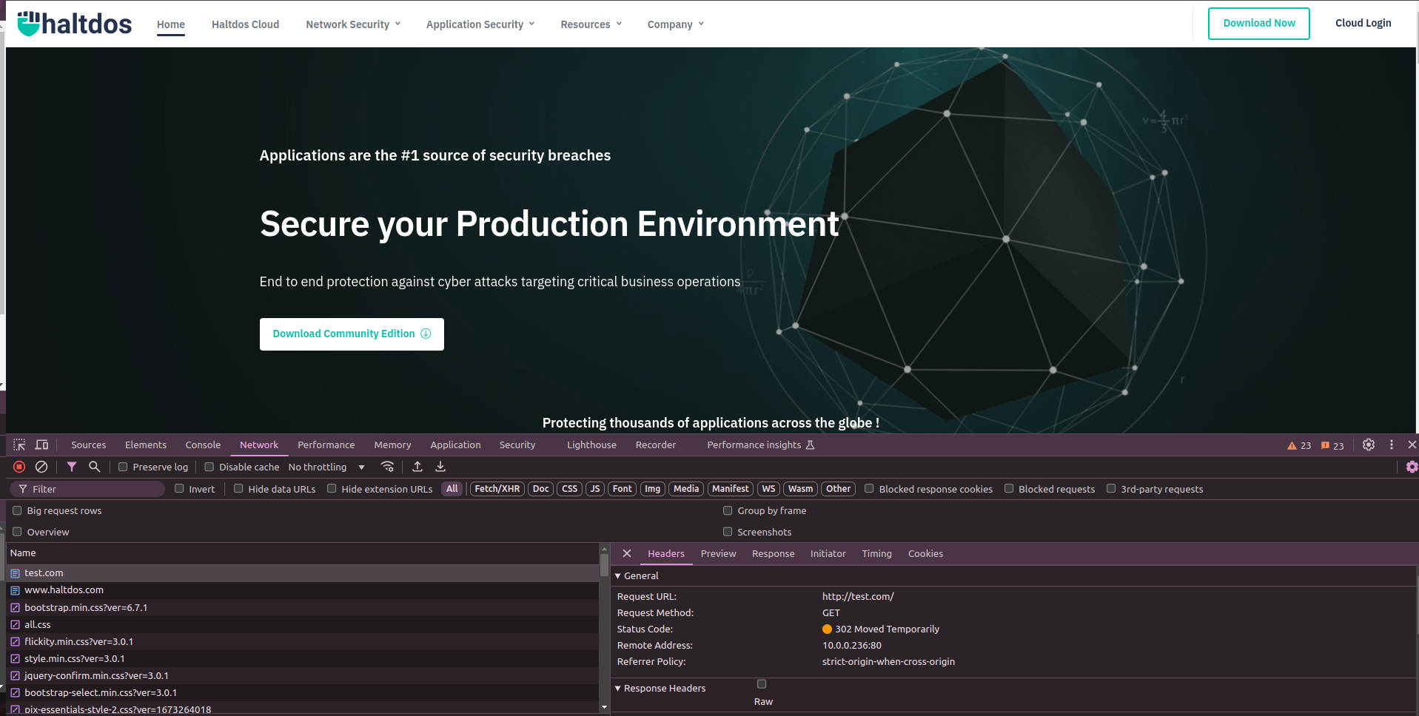
Task: Close the request details pane
Action: click(x=627, y=553)
